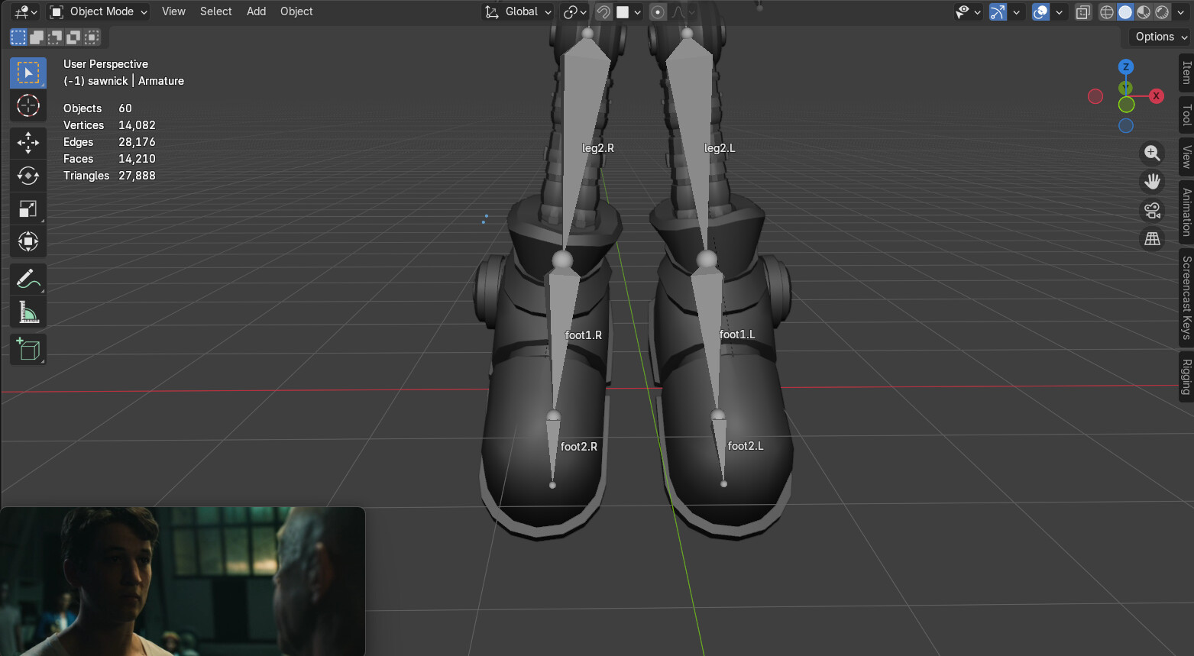Switch to solid shading

pyautogui.click(x=1125, y=11)
